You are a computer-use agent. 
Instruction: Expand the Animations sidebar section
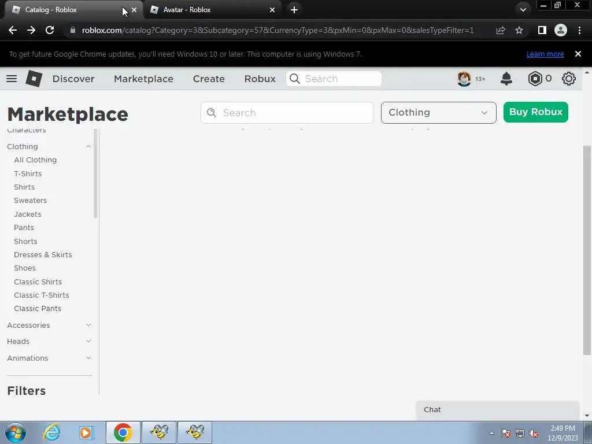(88, 358)
